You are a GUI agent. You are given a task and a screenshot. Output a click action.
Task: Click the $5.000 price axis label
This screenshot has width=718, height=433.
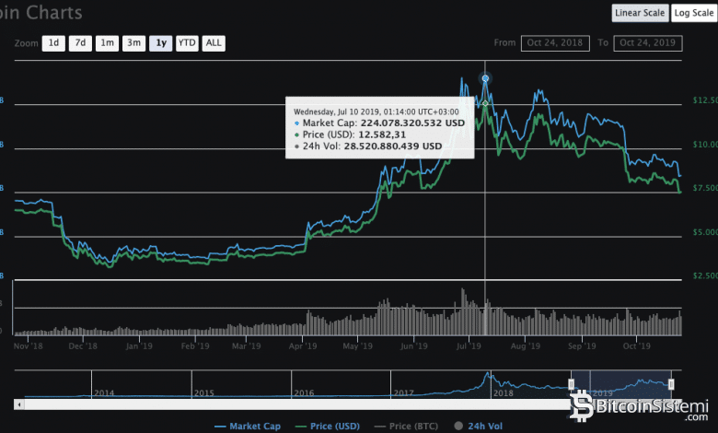click(x=705, y=232)
